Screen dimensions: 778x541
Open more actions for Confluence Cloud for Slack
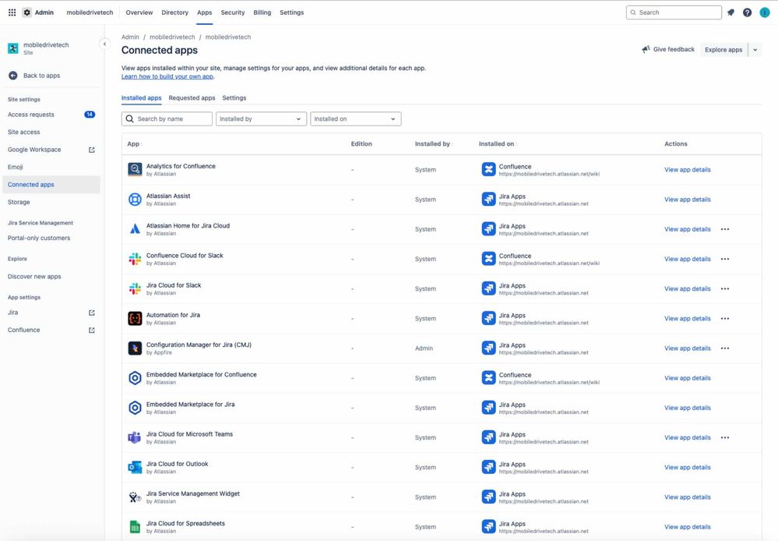tap(725, 259)
